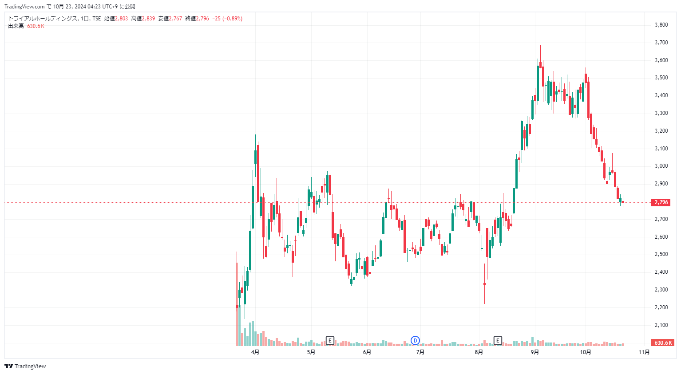The height and width of the screenshot is (374, 681).
Task: Click the TradingView.com publish timestamp header
Action: [70, 7]
